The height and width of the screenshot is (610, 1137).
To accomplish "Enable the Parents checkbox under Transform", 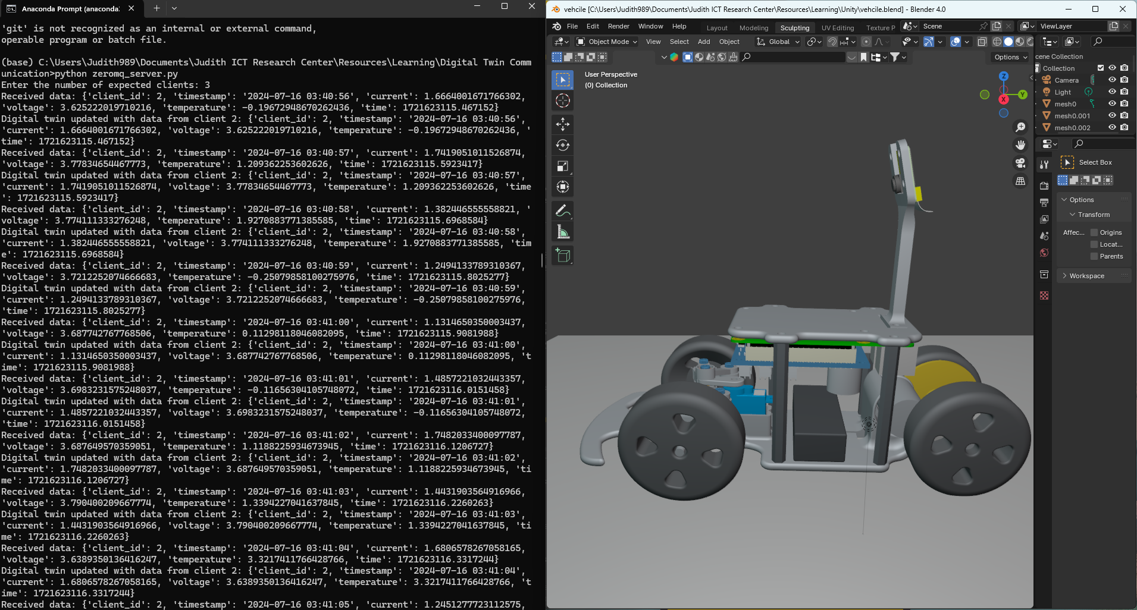I will coord(1094,256).
